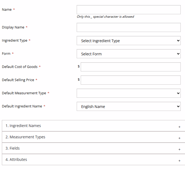Expand the Ingredient Names section
The width and height of the screenshot is (185, 170).
23,126
